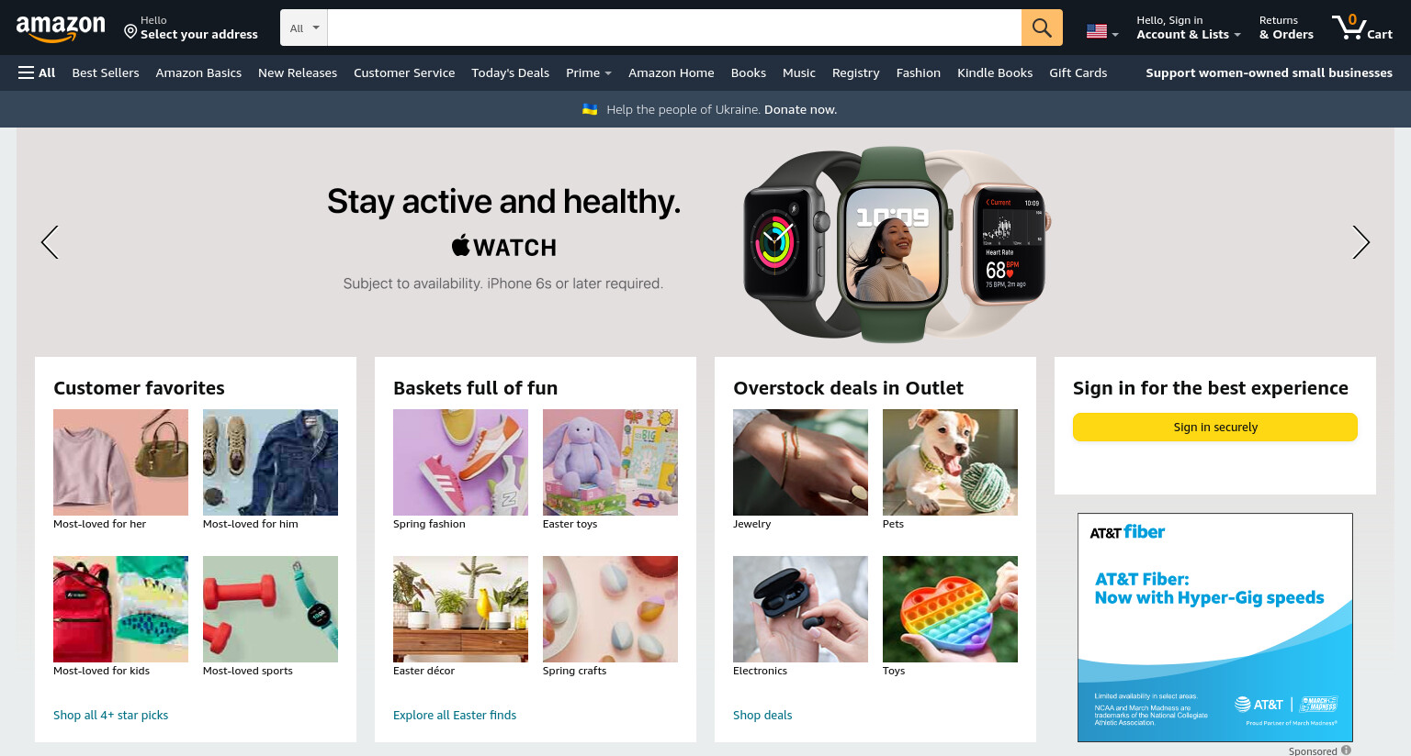1411x756 pixels.
Task: Go to Today's Deals
Action: pyautogui.click(x=510, y=72)
